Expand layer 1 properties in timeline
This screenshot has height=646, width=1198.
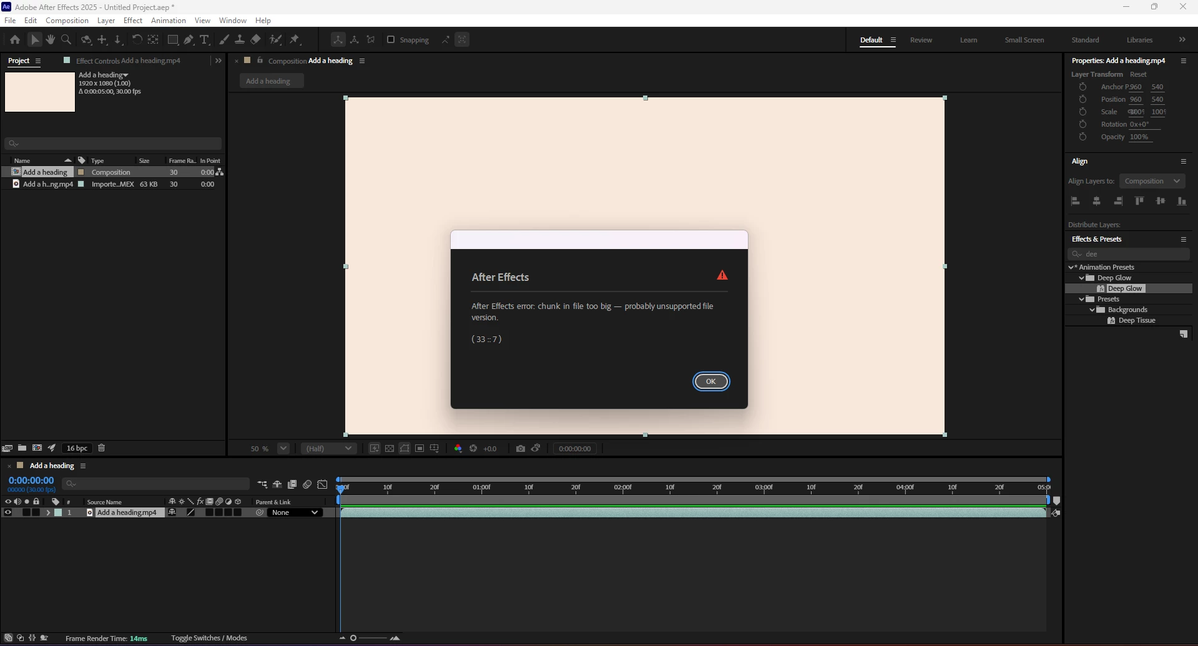tap(48, 512)
